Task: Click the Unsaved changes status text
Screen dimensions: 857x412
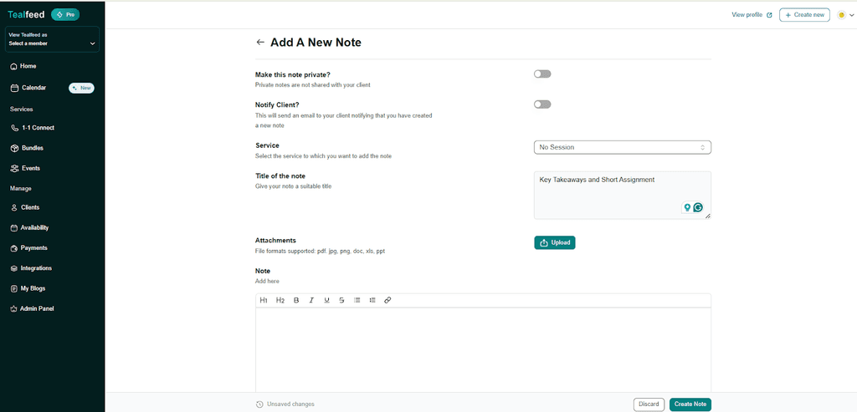Action: point(290,404)
